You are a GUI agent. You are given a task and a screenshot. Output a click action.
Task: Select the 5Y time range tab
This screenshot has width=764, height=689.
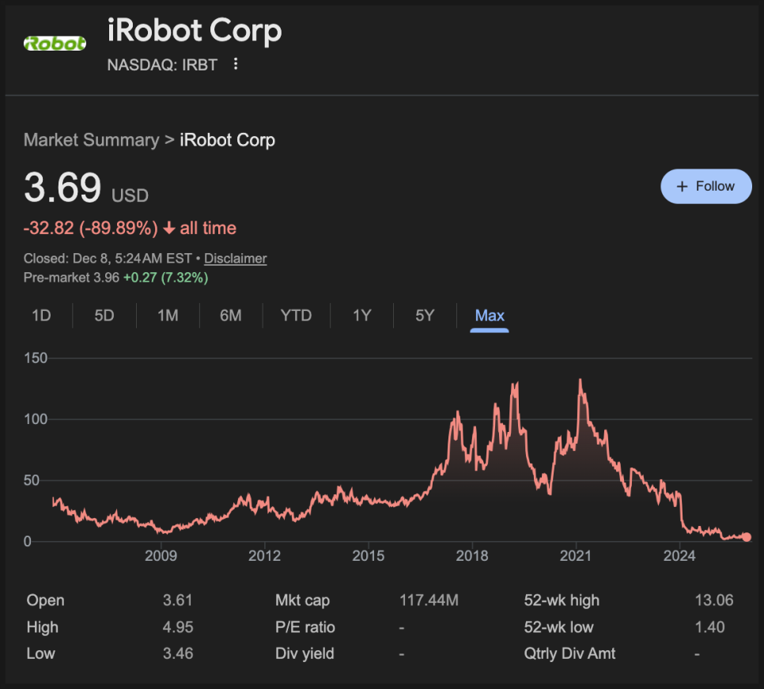[x=425, y=316]
